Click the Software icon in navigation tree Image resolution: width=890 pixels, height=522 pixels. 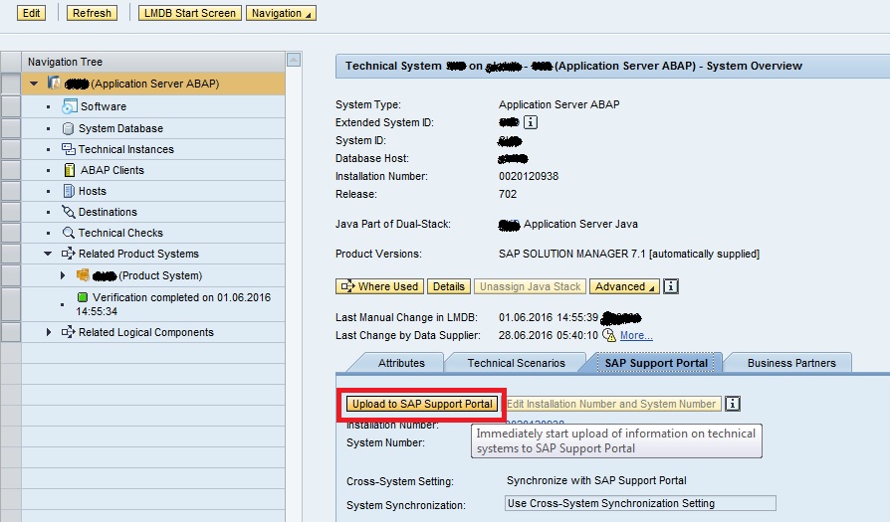tap(70, 106)
